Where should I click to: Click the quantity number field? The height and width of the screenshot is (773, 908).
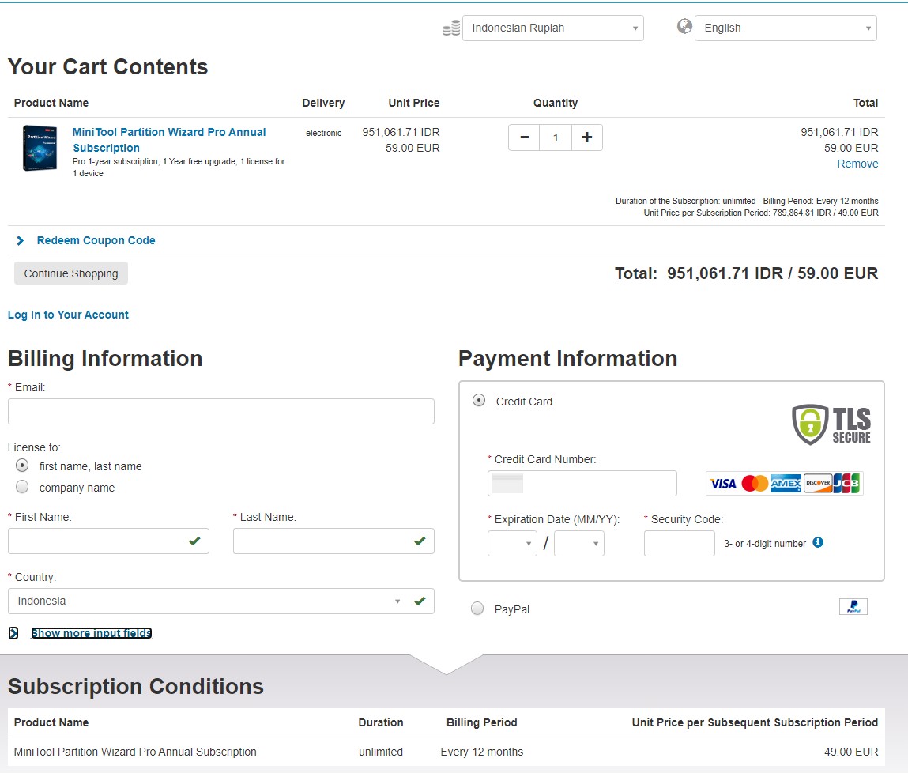[556, 138]
